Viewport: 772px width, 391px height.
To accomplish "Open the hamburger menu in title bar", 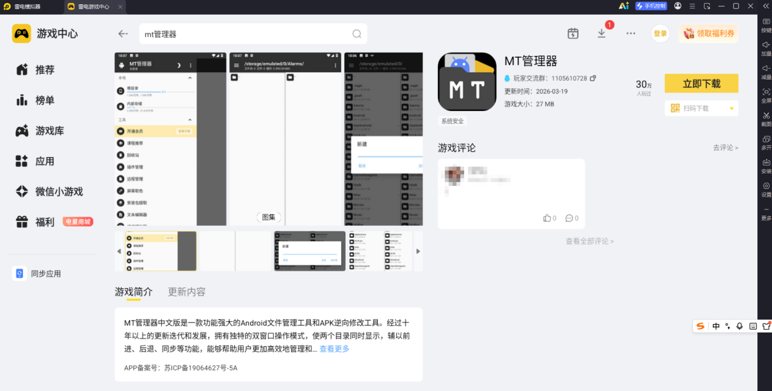I will [692, 6].
